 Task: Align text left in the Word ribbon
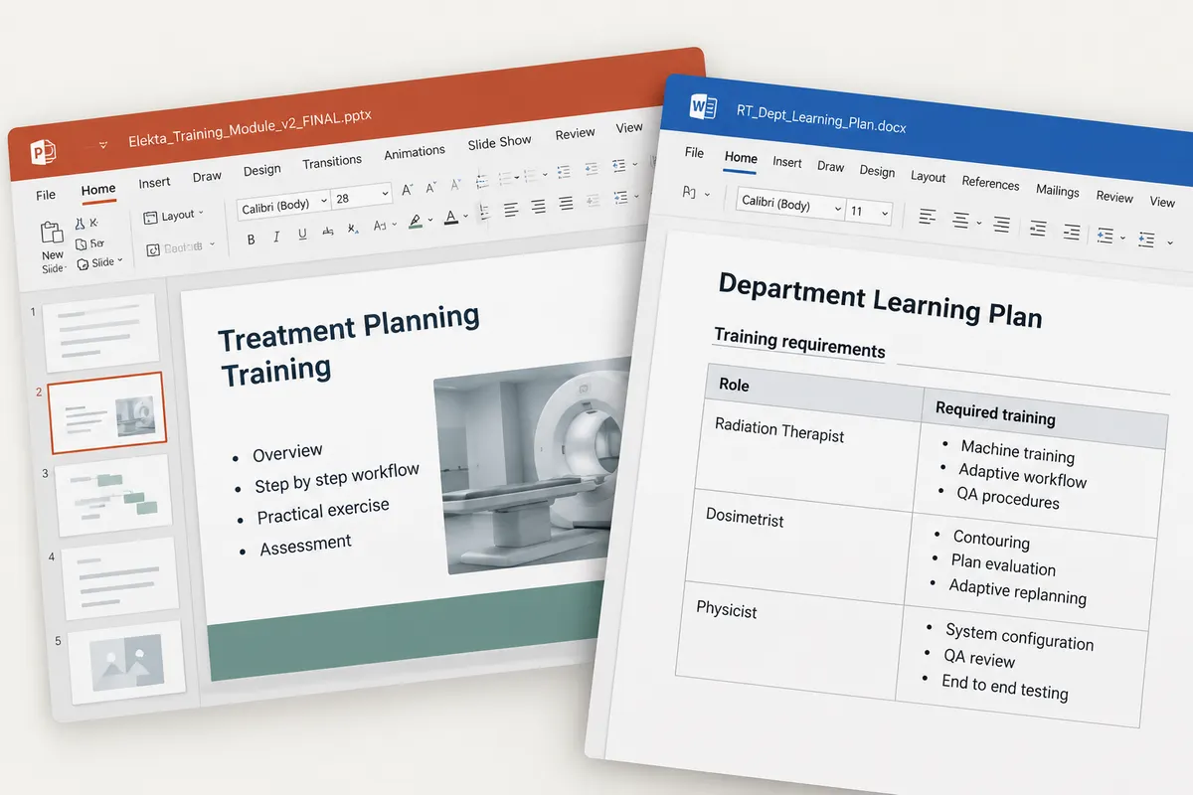pyautogui.click(x=927, y=216)
